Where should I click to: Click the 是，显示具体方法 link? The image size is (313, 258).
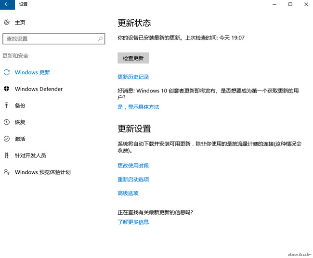click(x=138, y=107)
